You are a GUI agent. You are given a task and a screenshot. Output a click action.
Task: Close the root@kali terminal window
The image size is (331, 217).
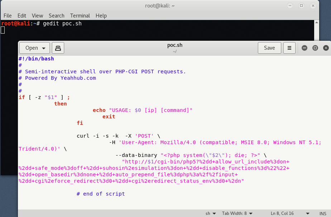tap(313, 6)
